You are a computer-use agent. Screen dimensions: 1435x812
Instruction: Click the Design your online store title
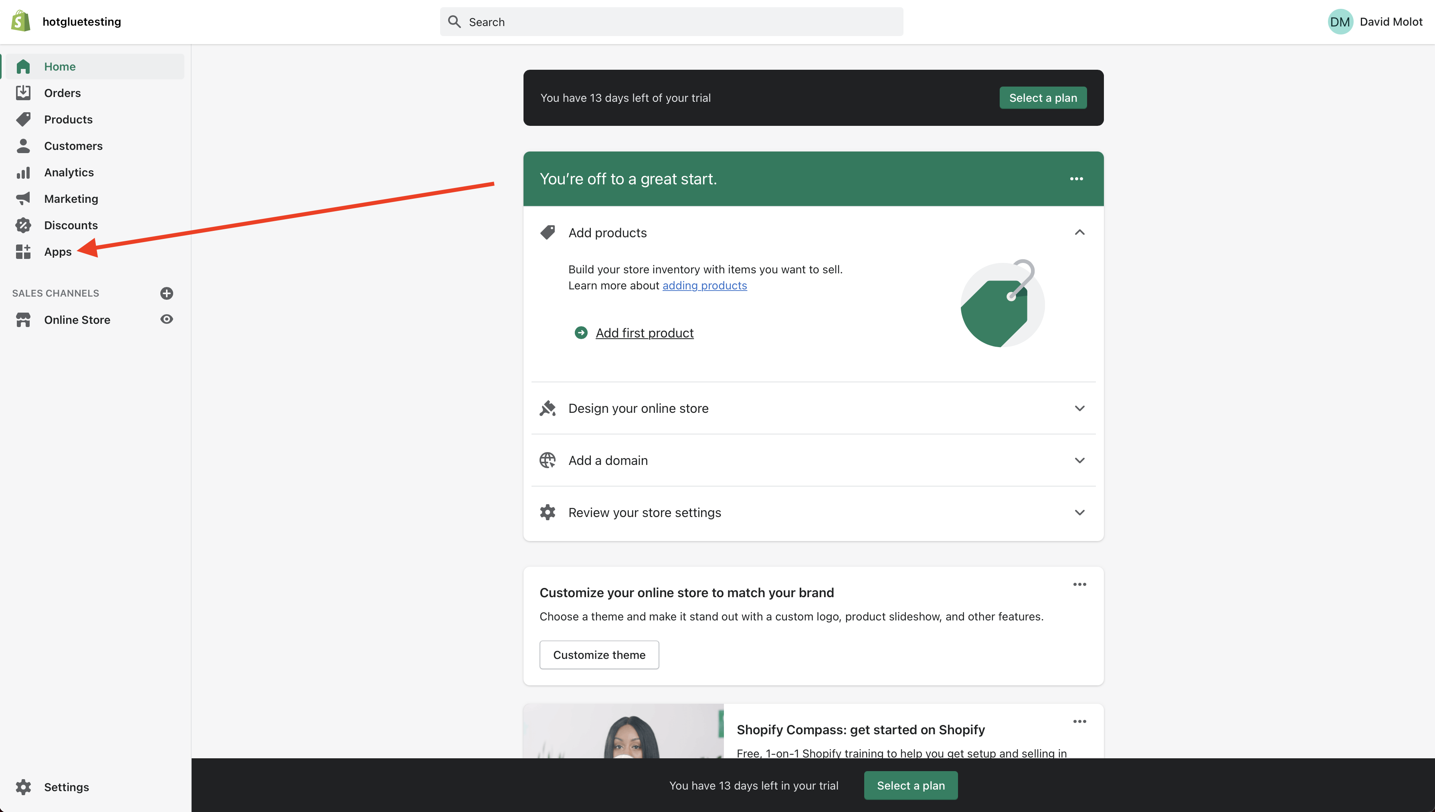[638, 408]
